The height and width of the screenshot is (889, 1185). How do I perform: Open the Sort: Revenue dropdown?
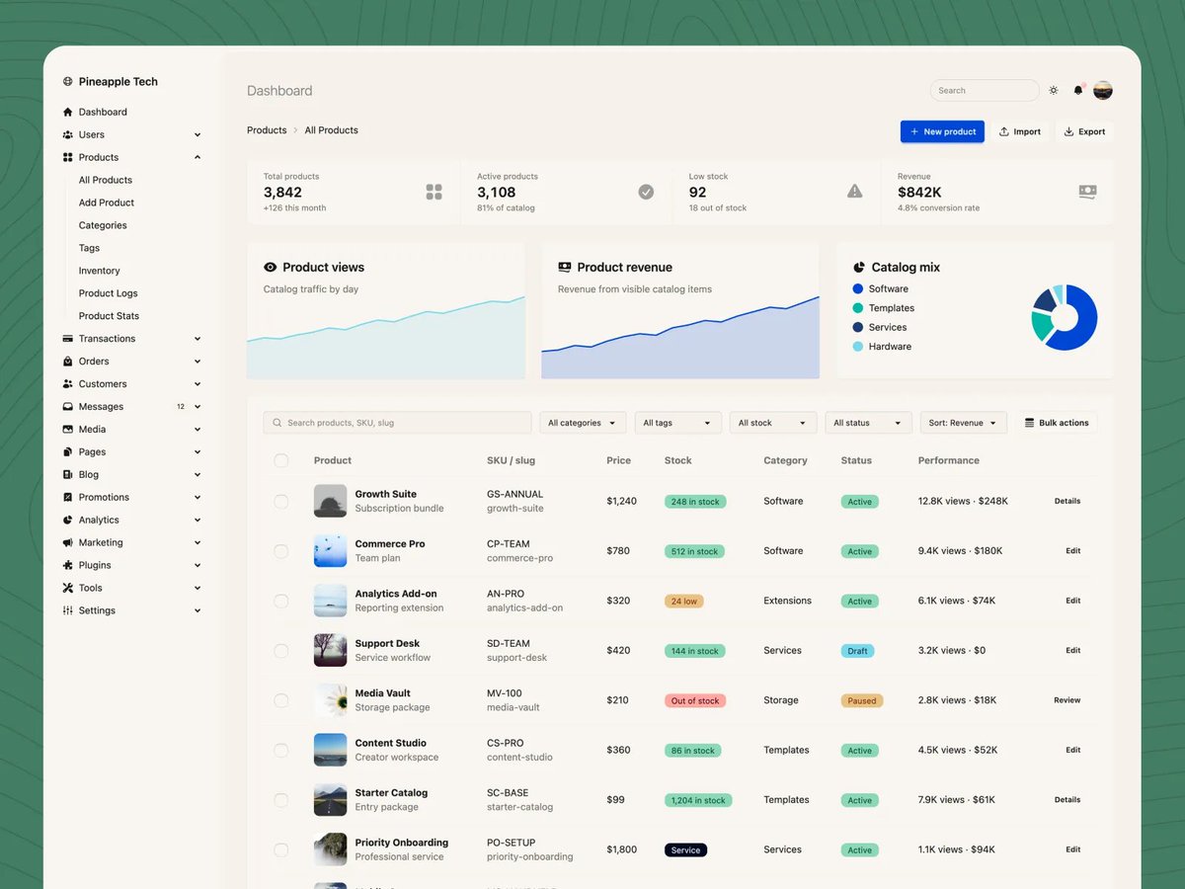tap(964, 423)
